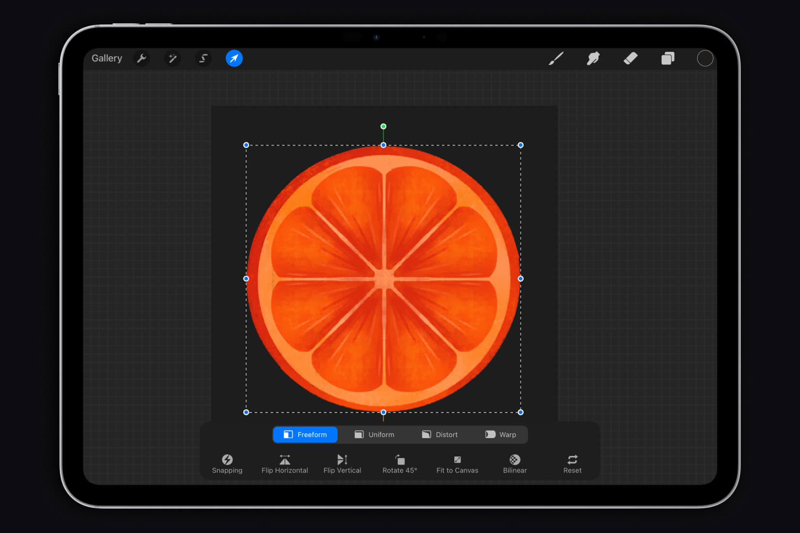Open the color picker circle
The width and height of the screenshot is (800, 533).
pyautogui.click(x=705, y=59)
